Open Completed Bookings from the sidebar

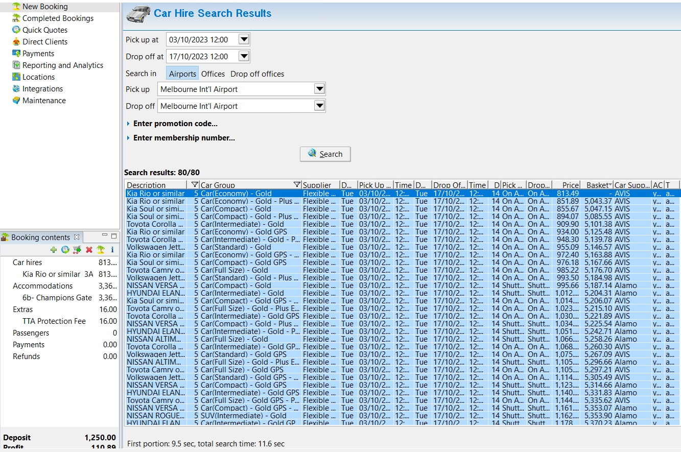pos(58,18)
